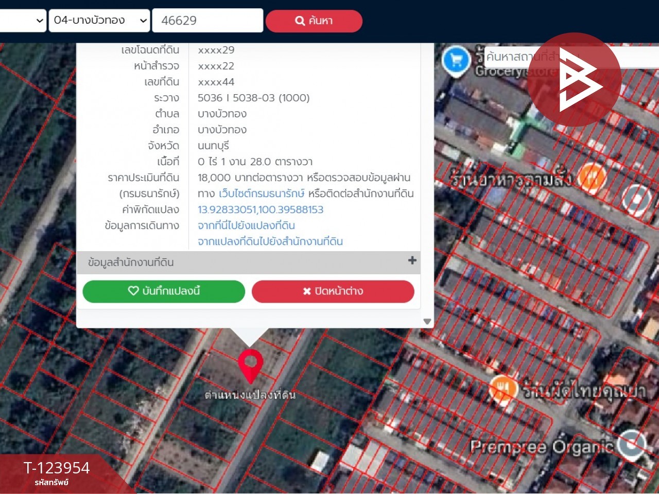This screenshot has width=659, height=494.
Task: Click the red triangular logo badge
Action: [574, 80]
